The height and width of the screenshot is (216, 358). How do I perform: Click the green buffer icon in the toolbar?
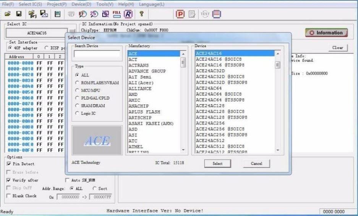click(x=58, y=14)
